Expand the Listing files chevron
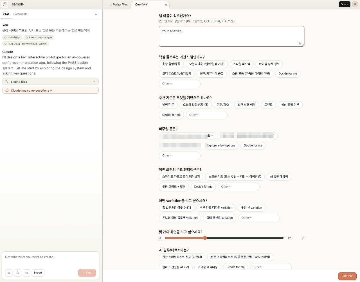The height and width of the screenshot is (282, 360). 94,82
